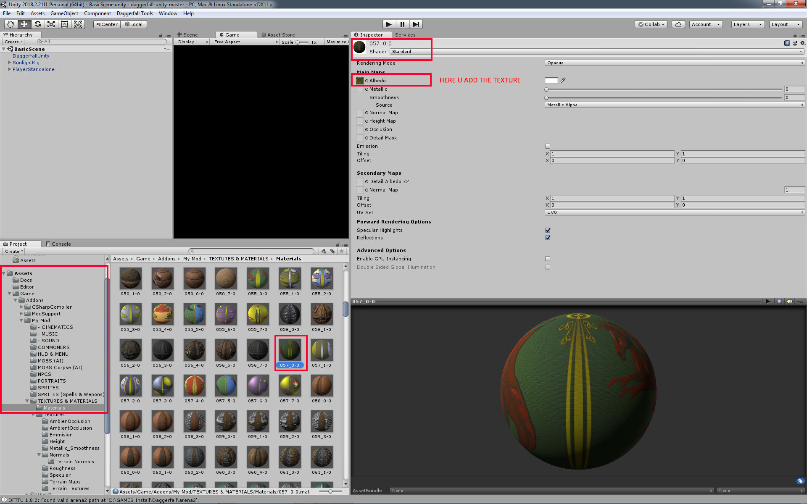Switch to the Asset Store tab
Image resolution: width=807 pixels, height=504 pixels.
click(278, 35)
